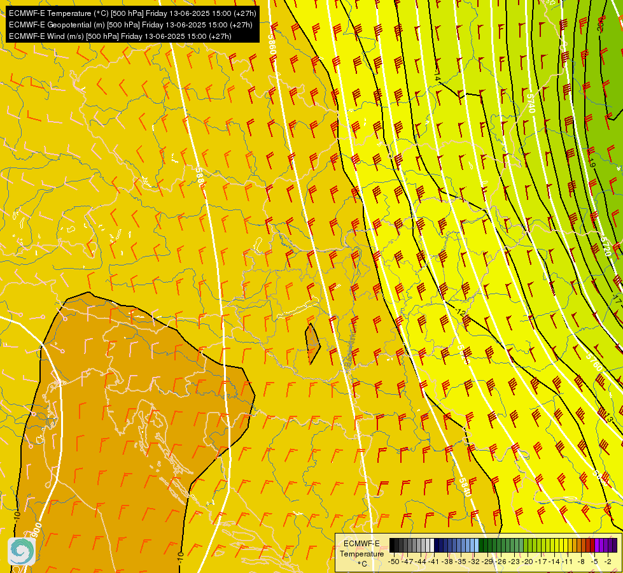Click the -17 legend tick label
The height and width of the screenshot is (573, 623).
pyautogui.click(x=541, y=562)
